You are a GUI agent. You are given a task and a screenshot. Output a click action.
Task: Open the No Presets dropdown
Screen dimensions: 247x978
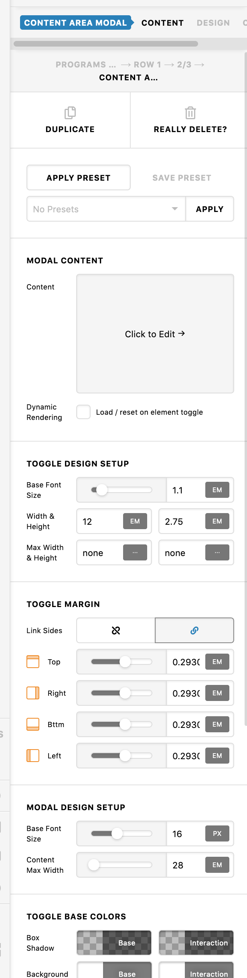tap(106, 209)
